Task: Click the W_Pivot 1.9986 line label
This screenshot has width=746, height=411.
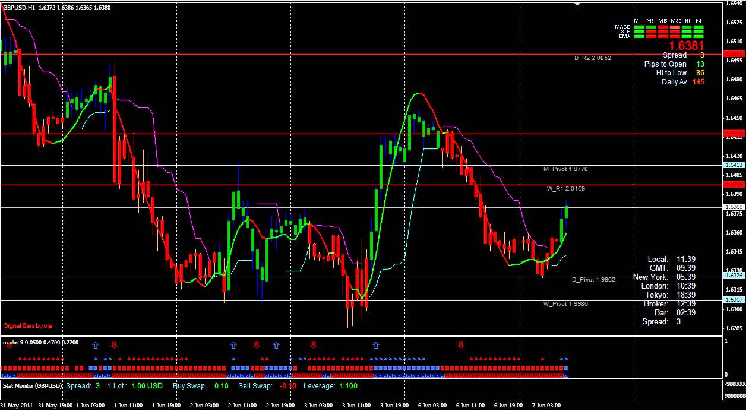Action: click(565, 303)
